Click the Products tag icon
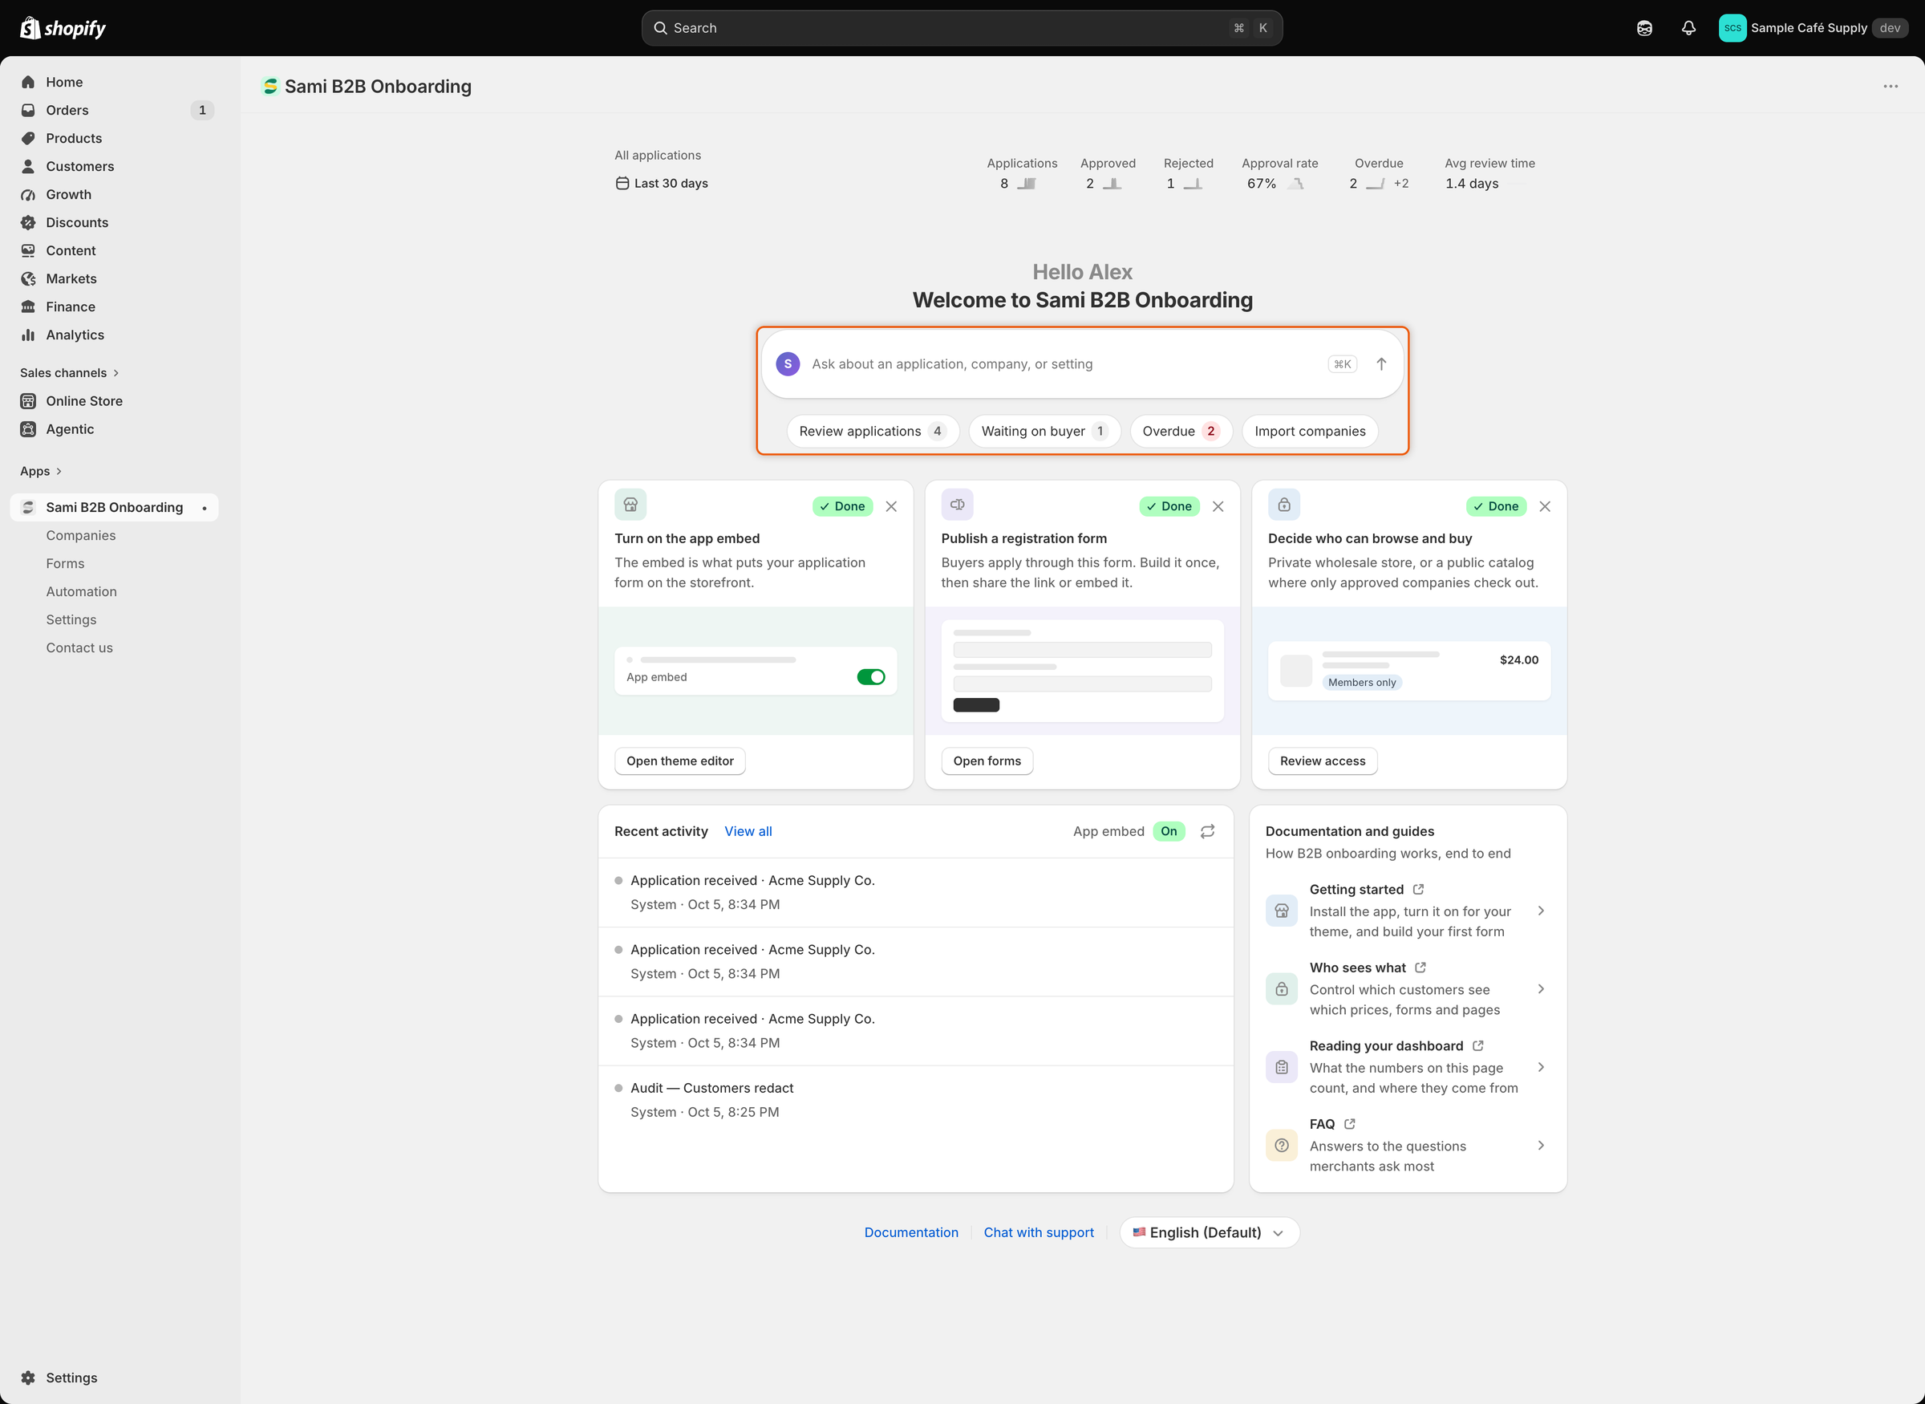The width and height of the screenshot is (1925, 1404). tap(28, 139)
